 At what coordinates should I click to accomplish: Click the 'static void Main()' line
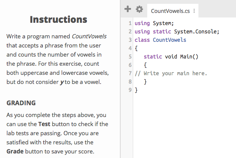(x=171, y=57)
